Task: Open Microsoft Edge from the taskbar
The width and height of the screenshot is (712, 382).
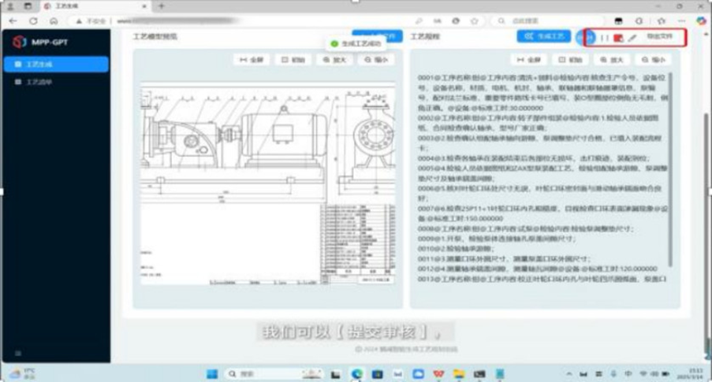Action: 357,374
